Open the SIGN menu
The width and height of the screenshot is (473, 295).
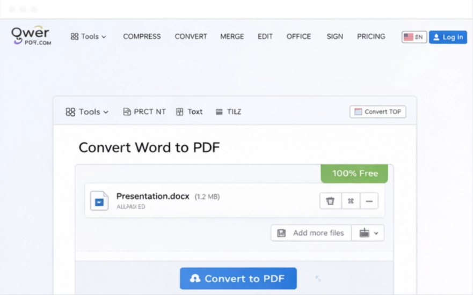coord(335,36)
